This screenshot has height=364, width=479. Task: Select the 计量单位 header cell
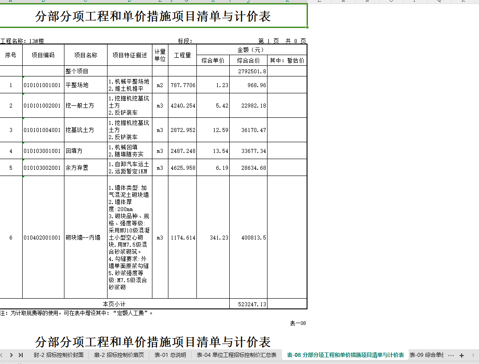160,55
